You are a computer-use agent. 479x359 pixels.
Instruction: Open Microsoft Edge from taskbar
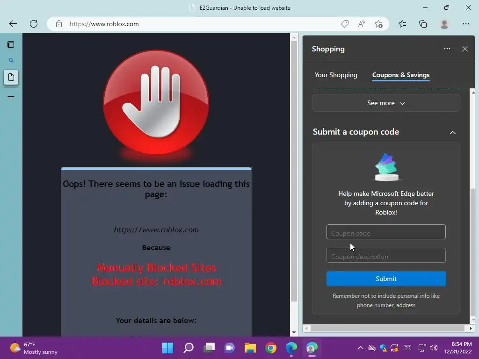[x=291, y=348]
